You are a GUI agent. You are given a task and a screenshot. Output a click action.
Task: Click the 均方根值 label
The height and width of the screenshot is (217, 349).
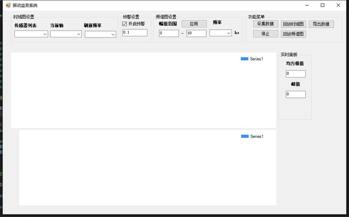295,64
